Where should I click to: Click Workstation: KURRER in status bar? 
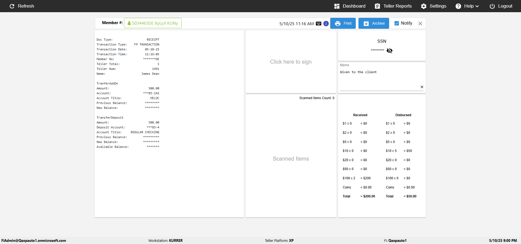tap(166, 240)
